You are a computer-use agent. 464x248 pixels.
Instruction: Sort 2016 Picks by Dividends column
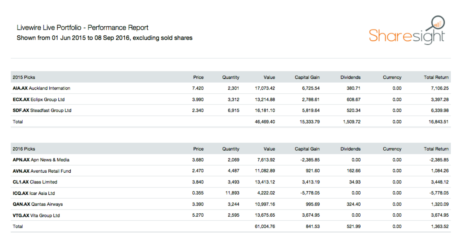tap(350, 149)
